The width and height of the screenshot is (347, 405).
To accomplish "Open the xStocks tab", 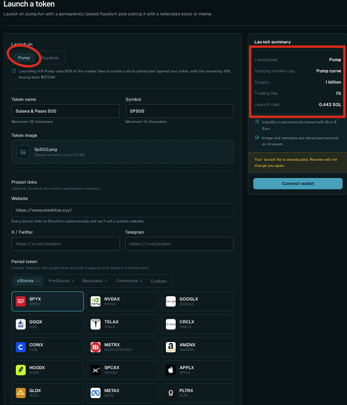I will pyautogui.click(x=28, y=281).
